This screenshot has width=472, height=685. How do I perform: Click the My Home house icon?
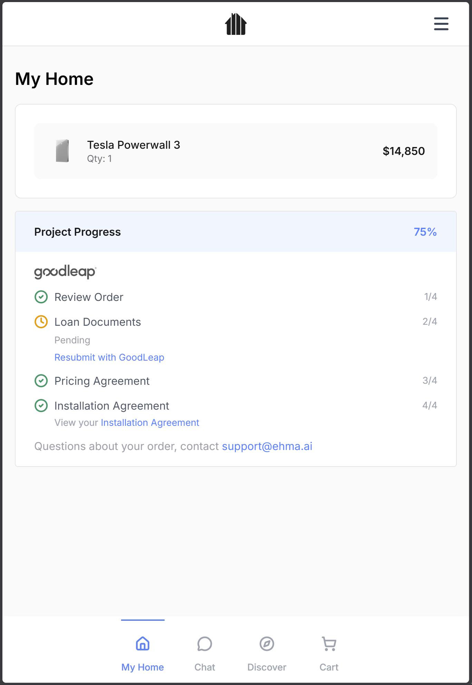142,644
